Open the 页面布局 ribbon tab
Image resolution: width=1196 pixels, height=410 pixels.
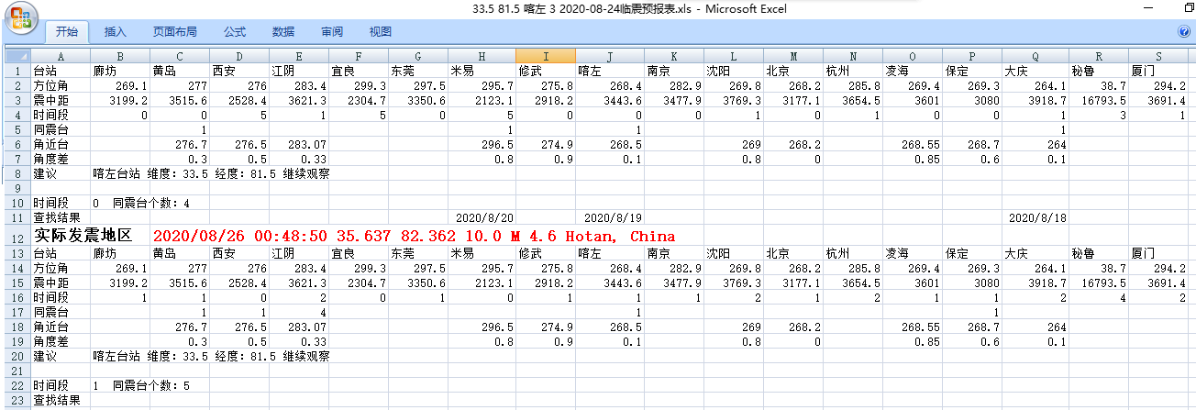[174, 32]
